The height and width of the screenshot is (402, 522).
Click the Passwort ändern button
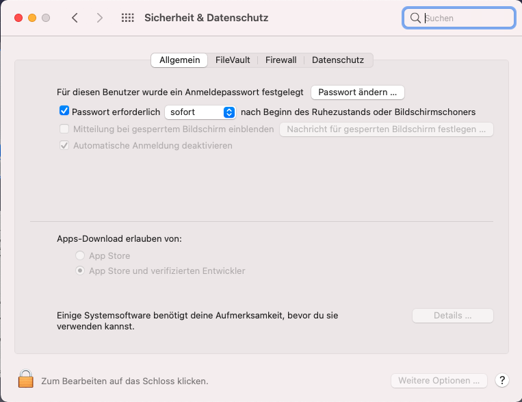[x=357, y=92]
